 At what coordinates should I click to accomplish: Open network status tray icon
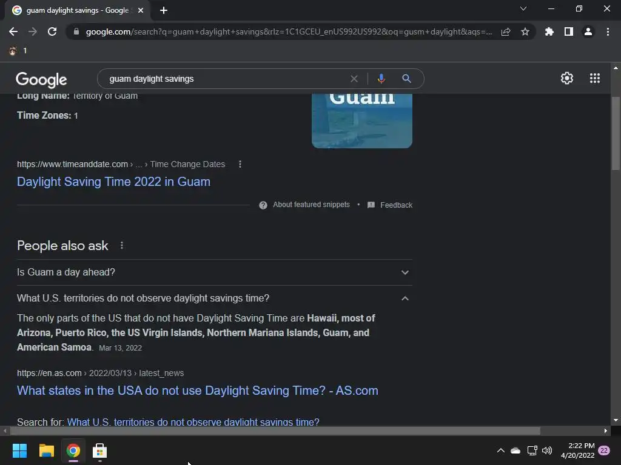[x=532, y=450]
